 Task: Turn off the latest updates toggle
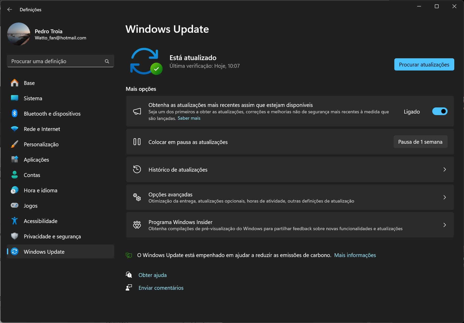[439, 112]
